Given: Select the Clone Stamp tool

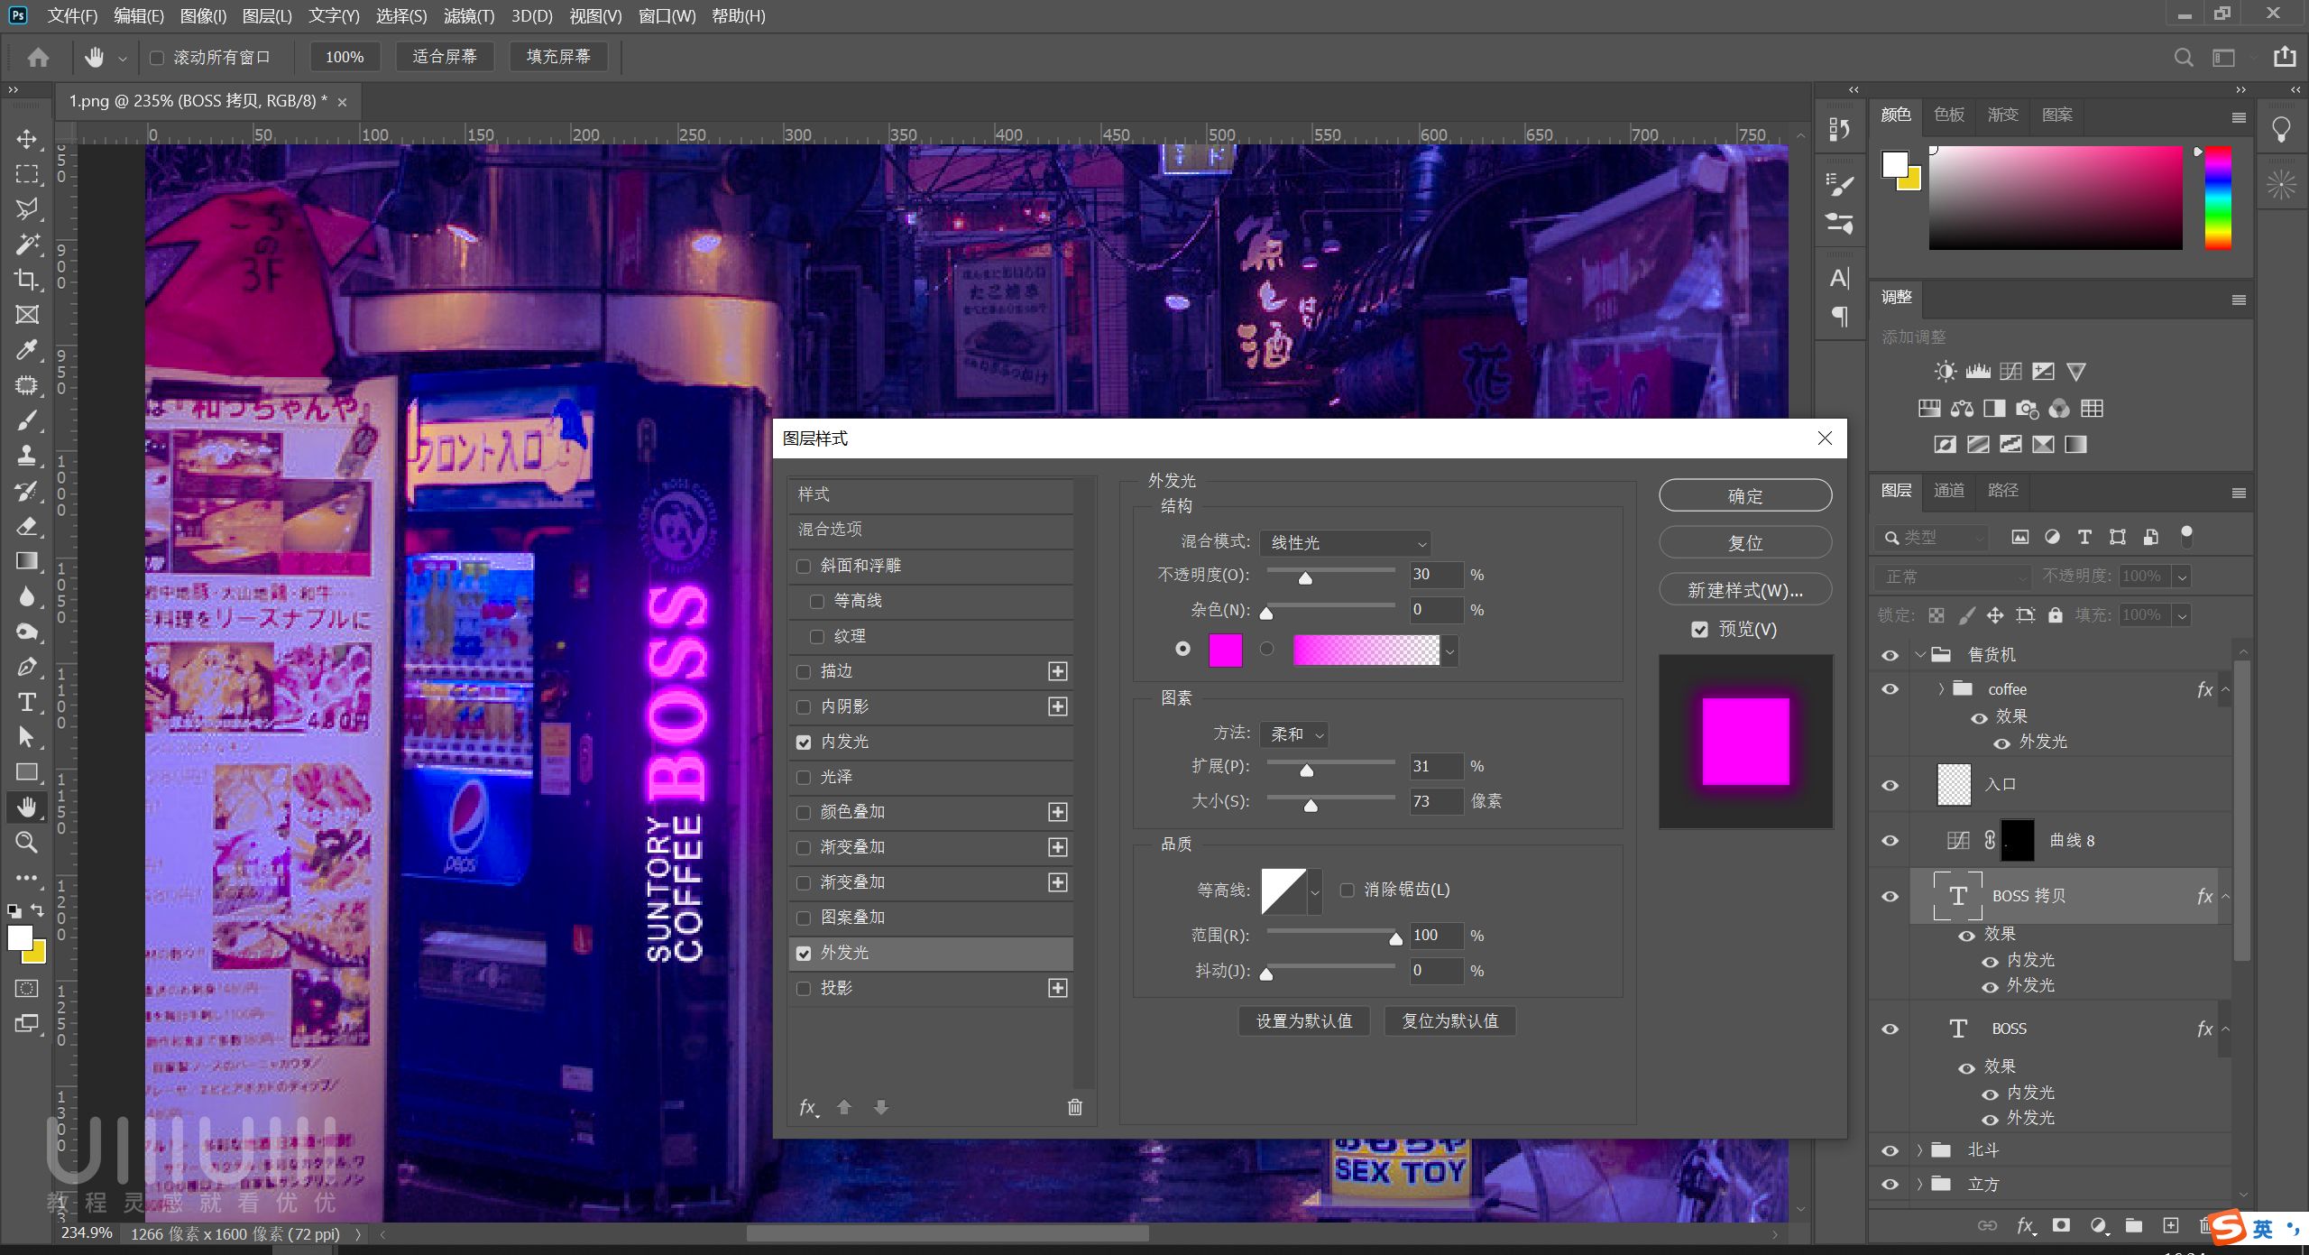Looking at the screenshot, I should (27, 456).
